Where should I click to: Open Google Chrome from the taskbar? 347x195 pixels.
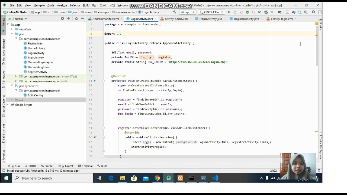pos(157,178)
